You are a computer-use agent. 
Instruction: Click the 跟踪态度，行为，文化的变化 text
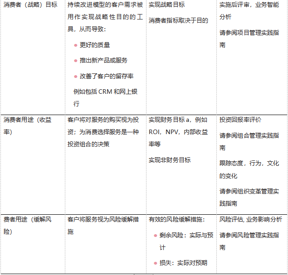point(249,169)
